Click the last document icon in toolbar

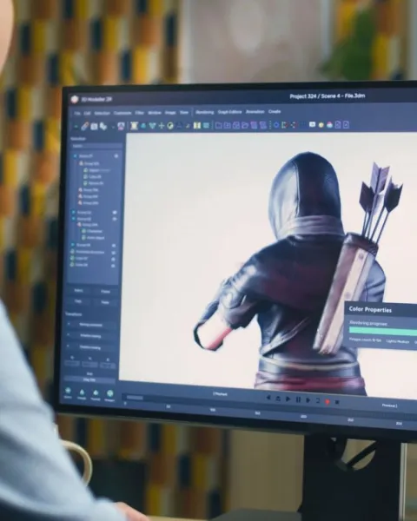346,124
